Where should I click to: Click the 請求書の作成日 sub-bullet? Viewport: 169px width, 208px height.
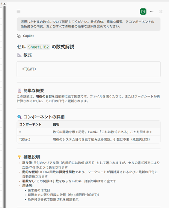click(39, 190)
